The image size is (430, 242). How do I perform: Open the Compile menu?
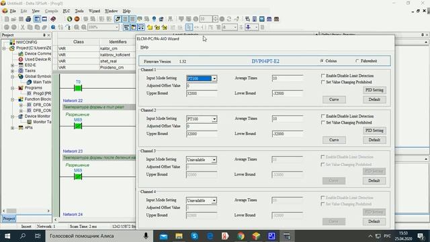(x=51, y=11)
